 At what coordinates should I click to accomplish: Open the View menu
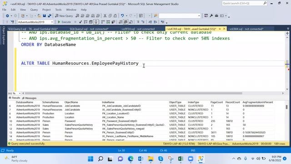click(x=23, y=10)
